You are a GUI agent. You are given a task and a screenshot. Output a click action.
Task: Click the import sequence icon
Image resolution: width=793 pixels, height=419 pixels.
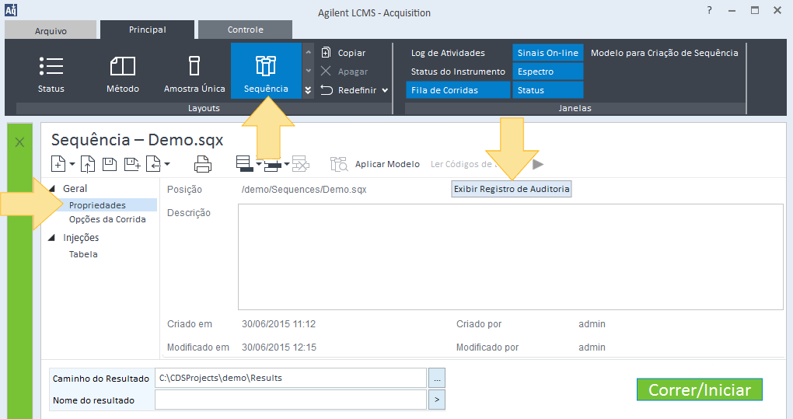coord(153,164)
